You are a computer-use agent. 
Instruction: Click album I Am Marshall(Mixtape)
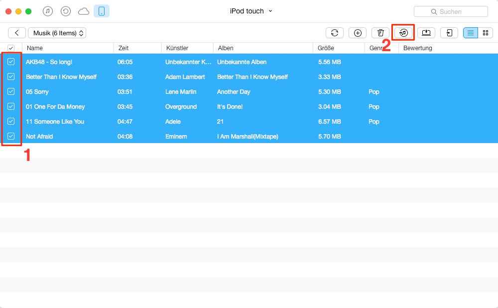(x=248, y=137)
